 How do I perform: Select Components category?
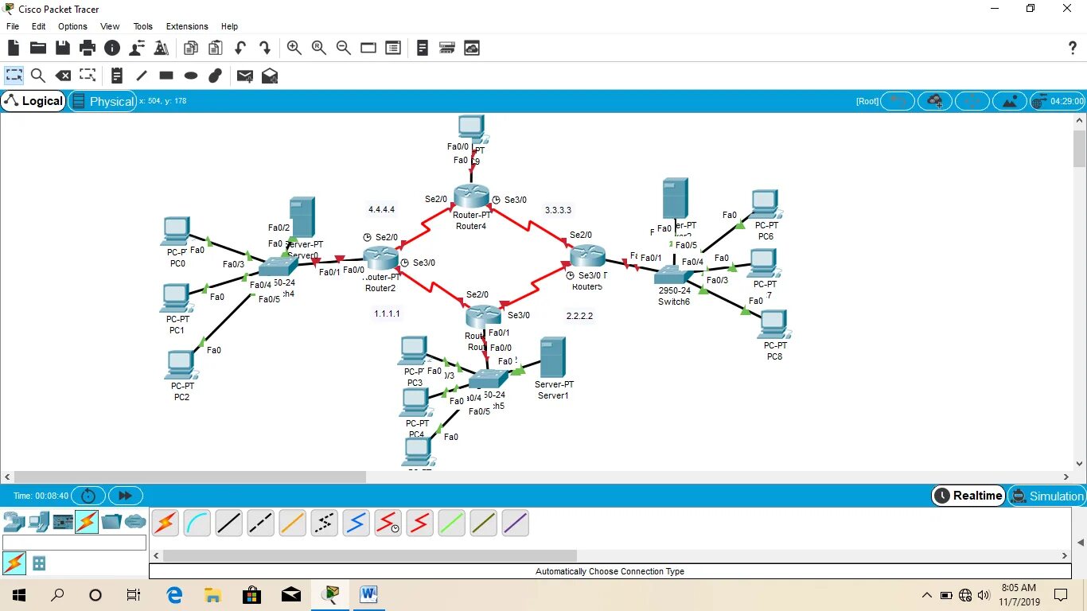pyautogui.click(x=62, y=522)
